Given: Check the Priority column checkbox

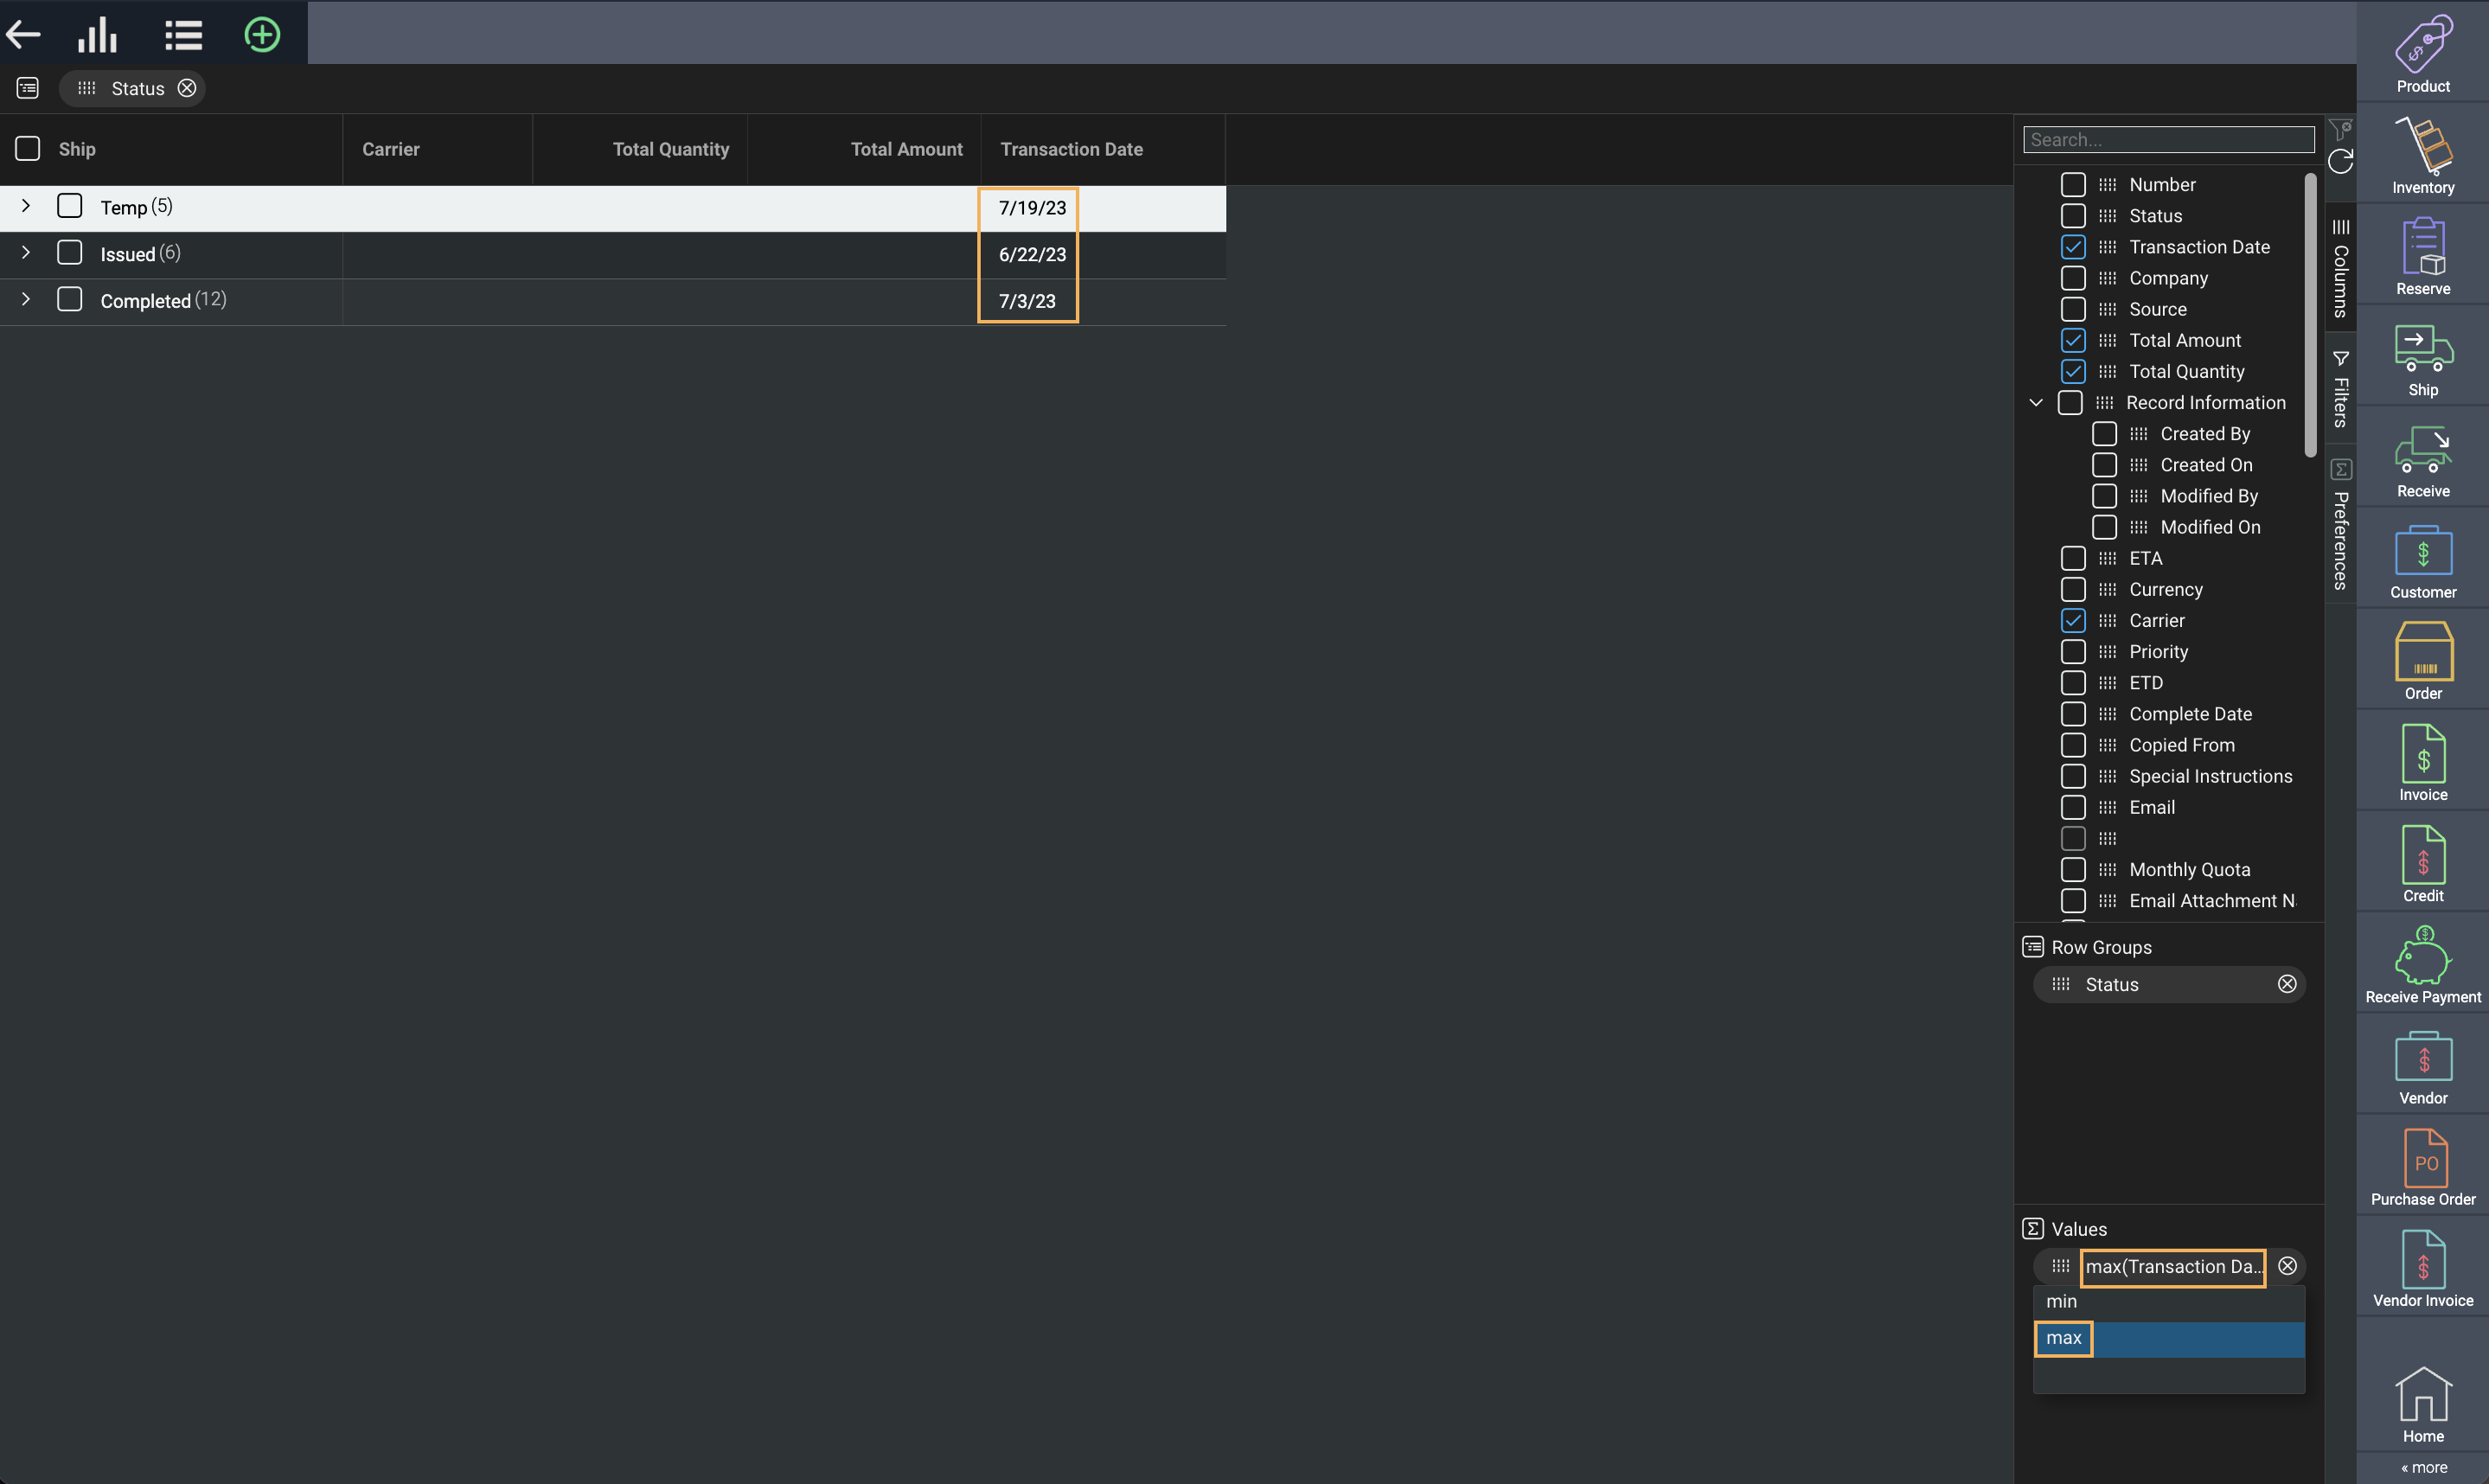Looking at the screenshot, I should [2073, 652].
